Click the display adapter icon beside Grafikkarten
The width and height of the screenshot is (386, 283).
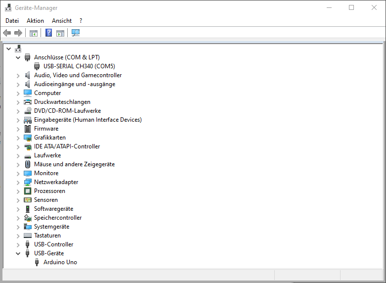click(x=28, y=138)
